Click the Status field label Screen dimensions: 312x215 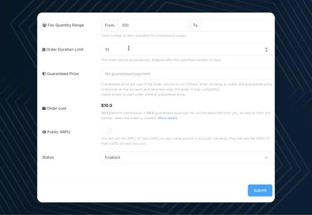tap(48, 157)
